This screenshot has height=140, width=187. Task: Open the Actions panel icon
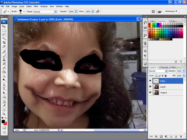[x=145, y=28]
